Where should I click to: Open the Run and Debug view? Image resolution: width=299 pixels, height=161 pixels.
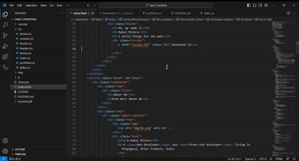point(5,46)
